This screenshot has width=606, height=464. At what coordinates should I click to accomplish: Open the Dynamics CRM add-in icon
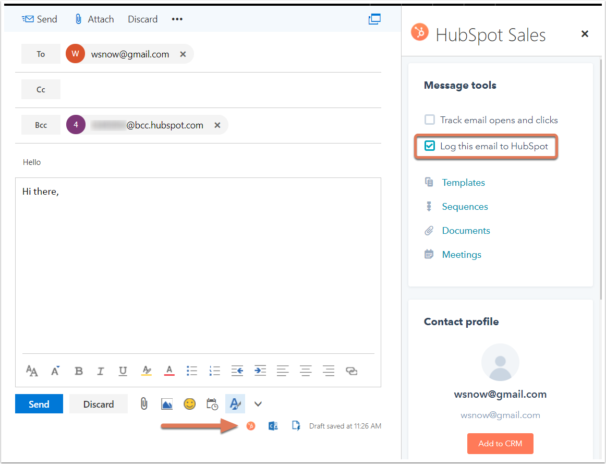273,426
